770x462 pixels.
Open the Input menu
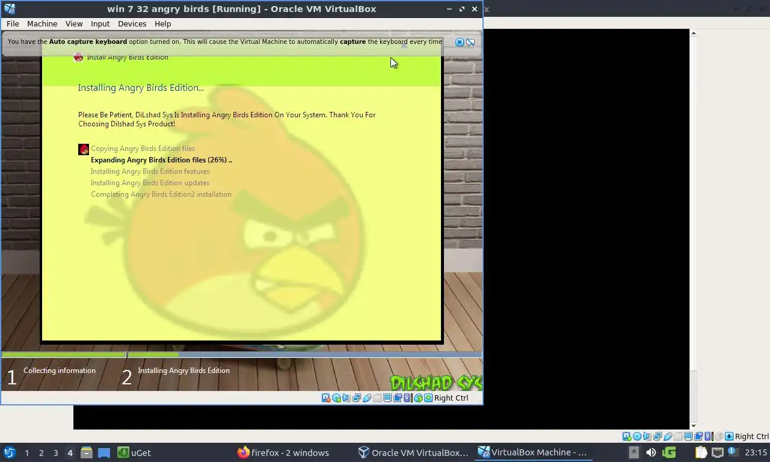pos(100,23)
